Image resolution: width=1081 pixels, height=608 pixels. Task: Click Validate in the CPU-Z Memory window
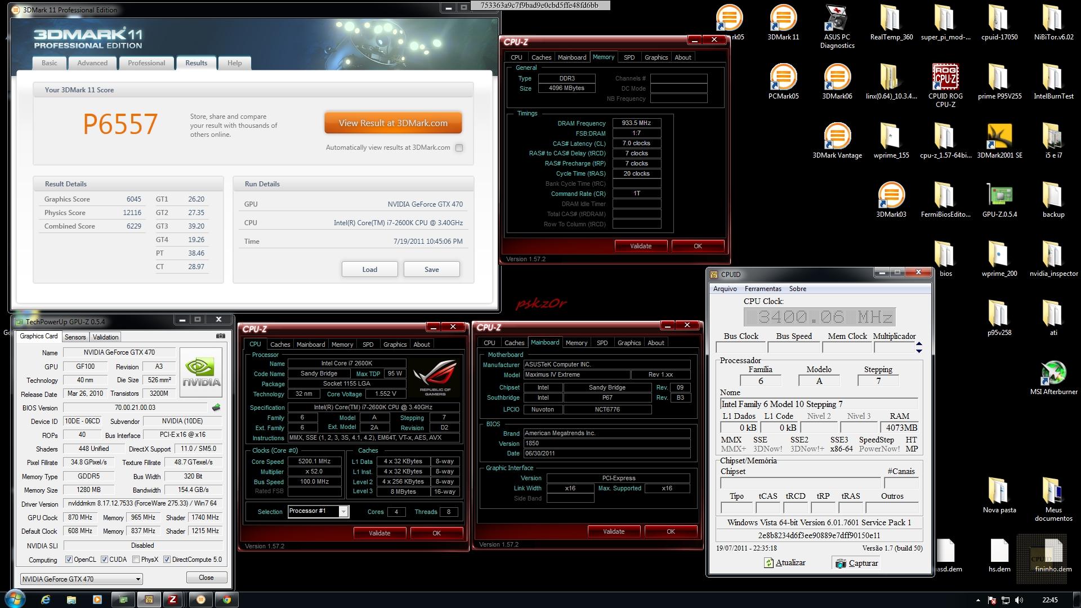641,246
